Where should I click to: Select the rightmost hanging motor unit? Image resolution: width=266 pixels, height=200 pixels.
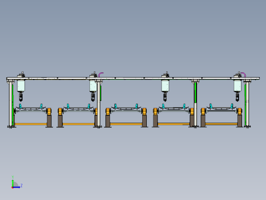point(237,86)
